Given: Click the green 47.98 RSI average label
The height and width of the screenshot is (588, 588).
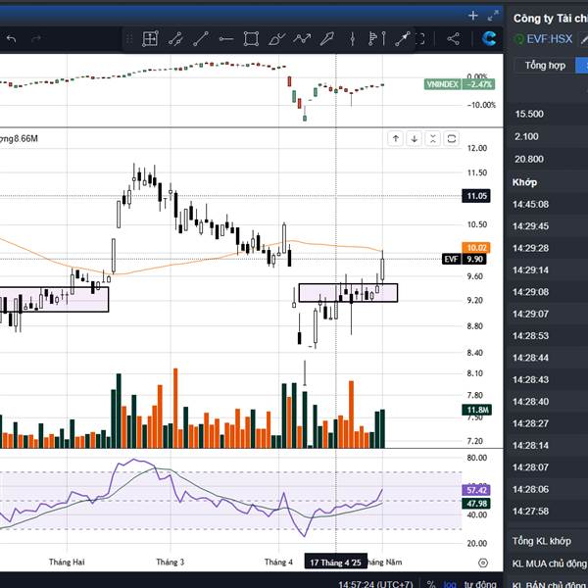Looking at the screenshot, I should tap(476, 504).
